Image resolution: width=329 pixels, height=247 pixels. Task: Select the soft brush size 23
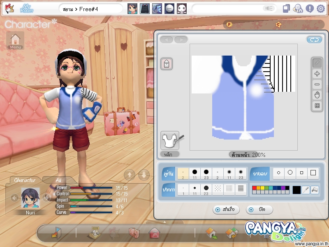point(241,173)
